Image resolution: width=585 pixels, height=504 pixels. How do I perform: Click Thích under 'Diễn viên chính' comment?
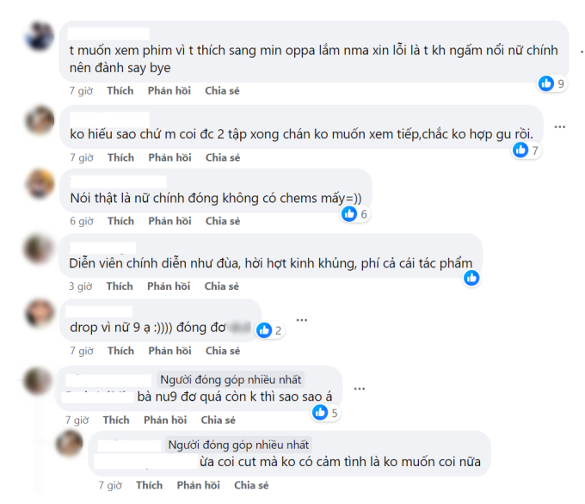120,286
